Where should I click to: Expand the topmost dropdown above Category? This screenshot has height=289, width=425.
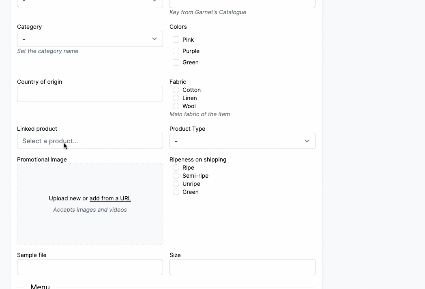click(90, 2)
